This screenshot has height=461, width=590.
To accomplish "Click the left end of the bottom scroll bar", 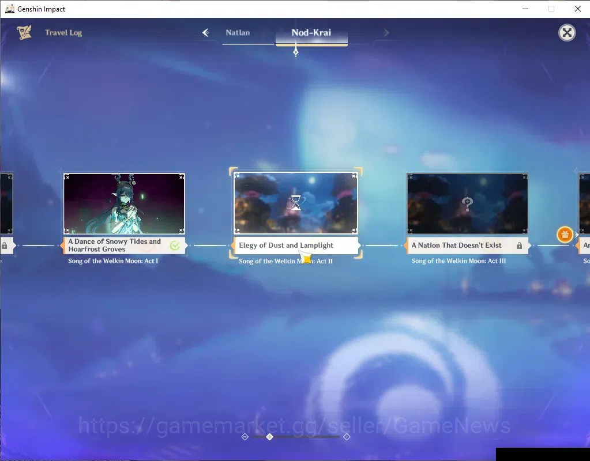I will pos(245,437).
